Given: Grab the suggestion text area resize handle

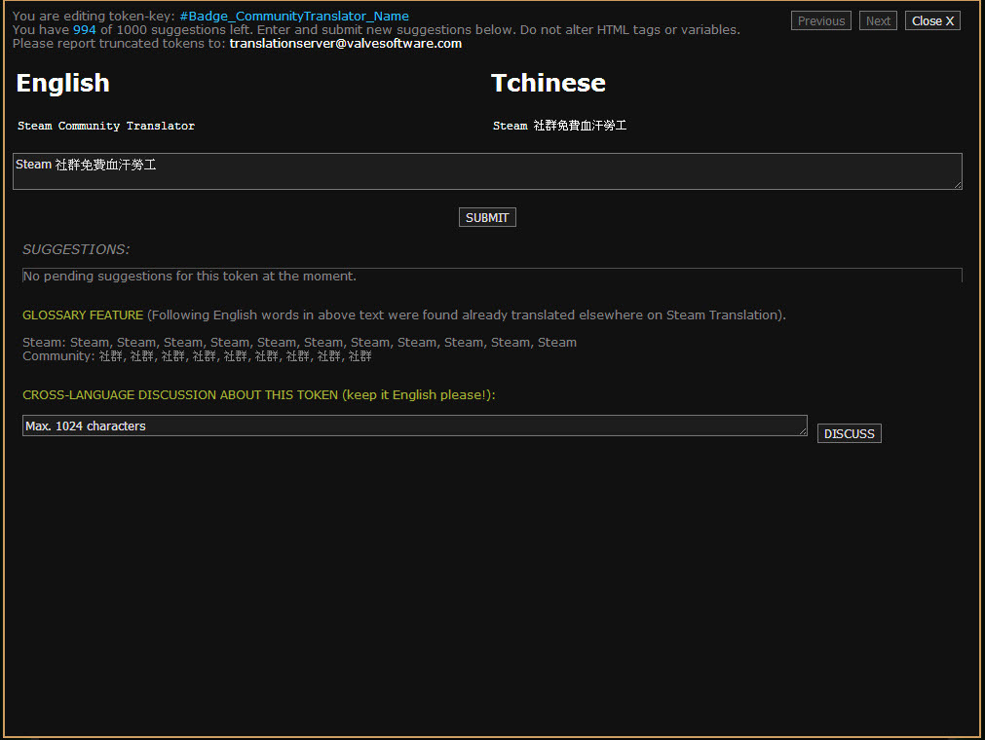Looking at the screenshot, I should (958, 185).
